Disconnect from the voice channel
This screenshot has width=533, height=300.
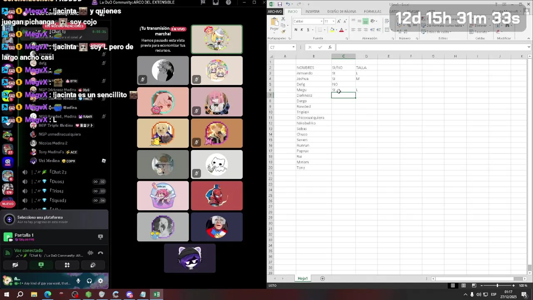point(100,253)
